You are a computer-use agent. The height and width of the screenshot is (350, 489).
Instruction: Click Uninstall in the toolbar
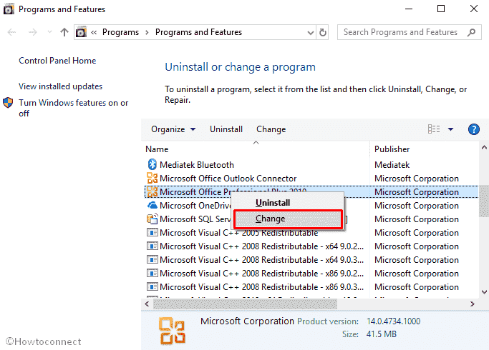point(226,129)
